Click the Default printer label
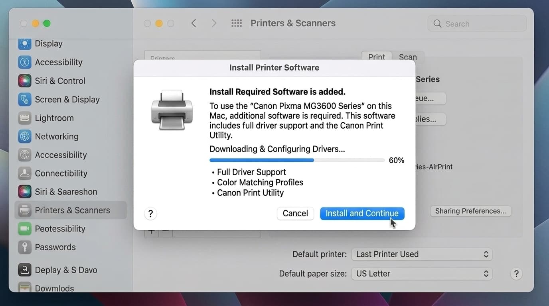 click(x=320, y=254)
